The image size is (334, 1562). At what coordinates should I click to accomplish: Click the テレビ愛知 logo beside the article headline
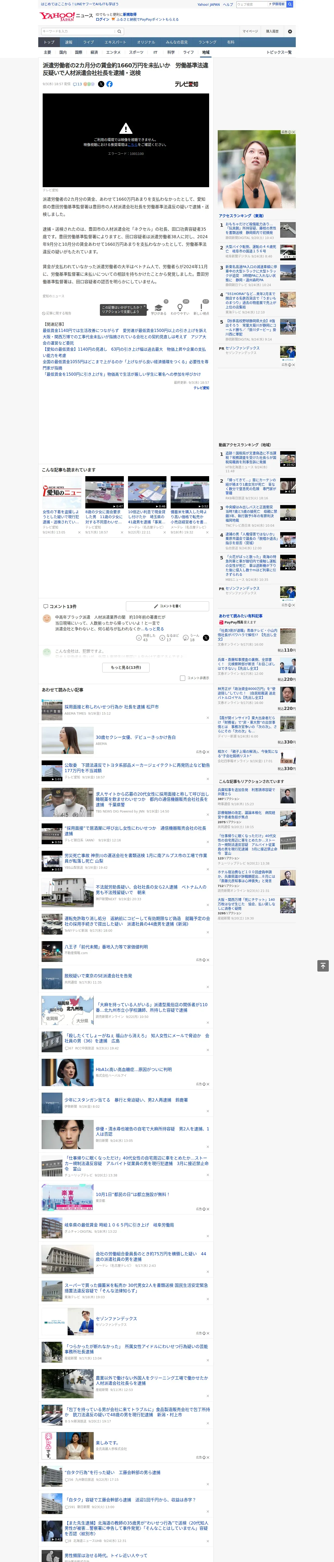coord(187,84)
